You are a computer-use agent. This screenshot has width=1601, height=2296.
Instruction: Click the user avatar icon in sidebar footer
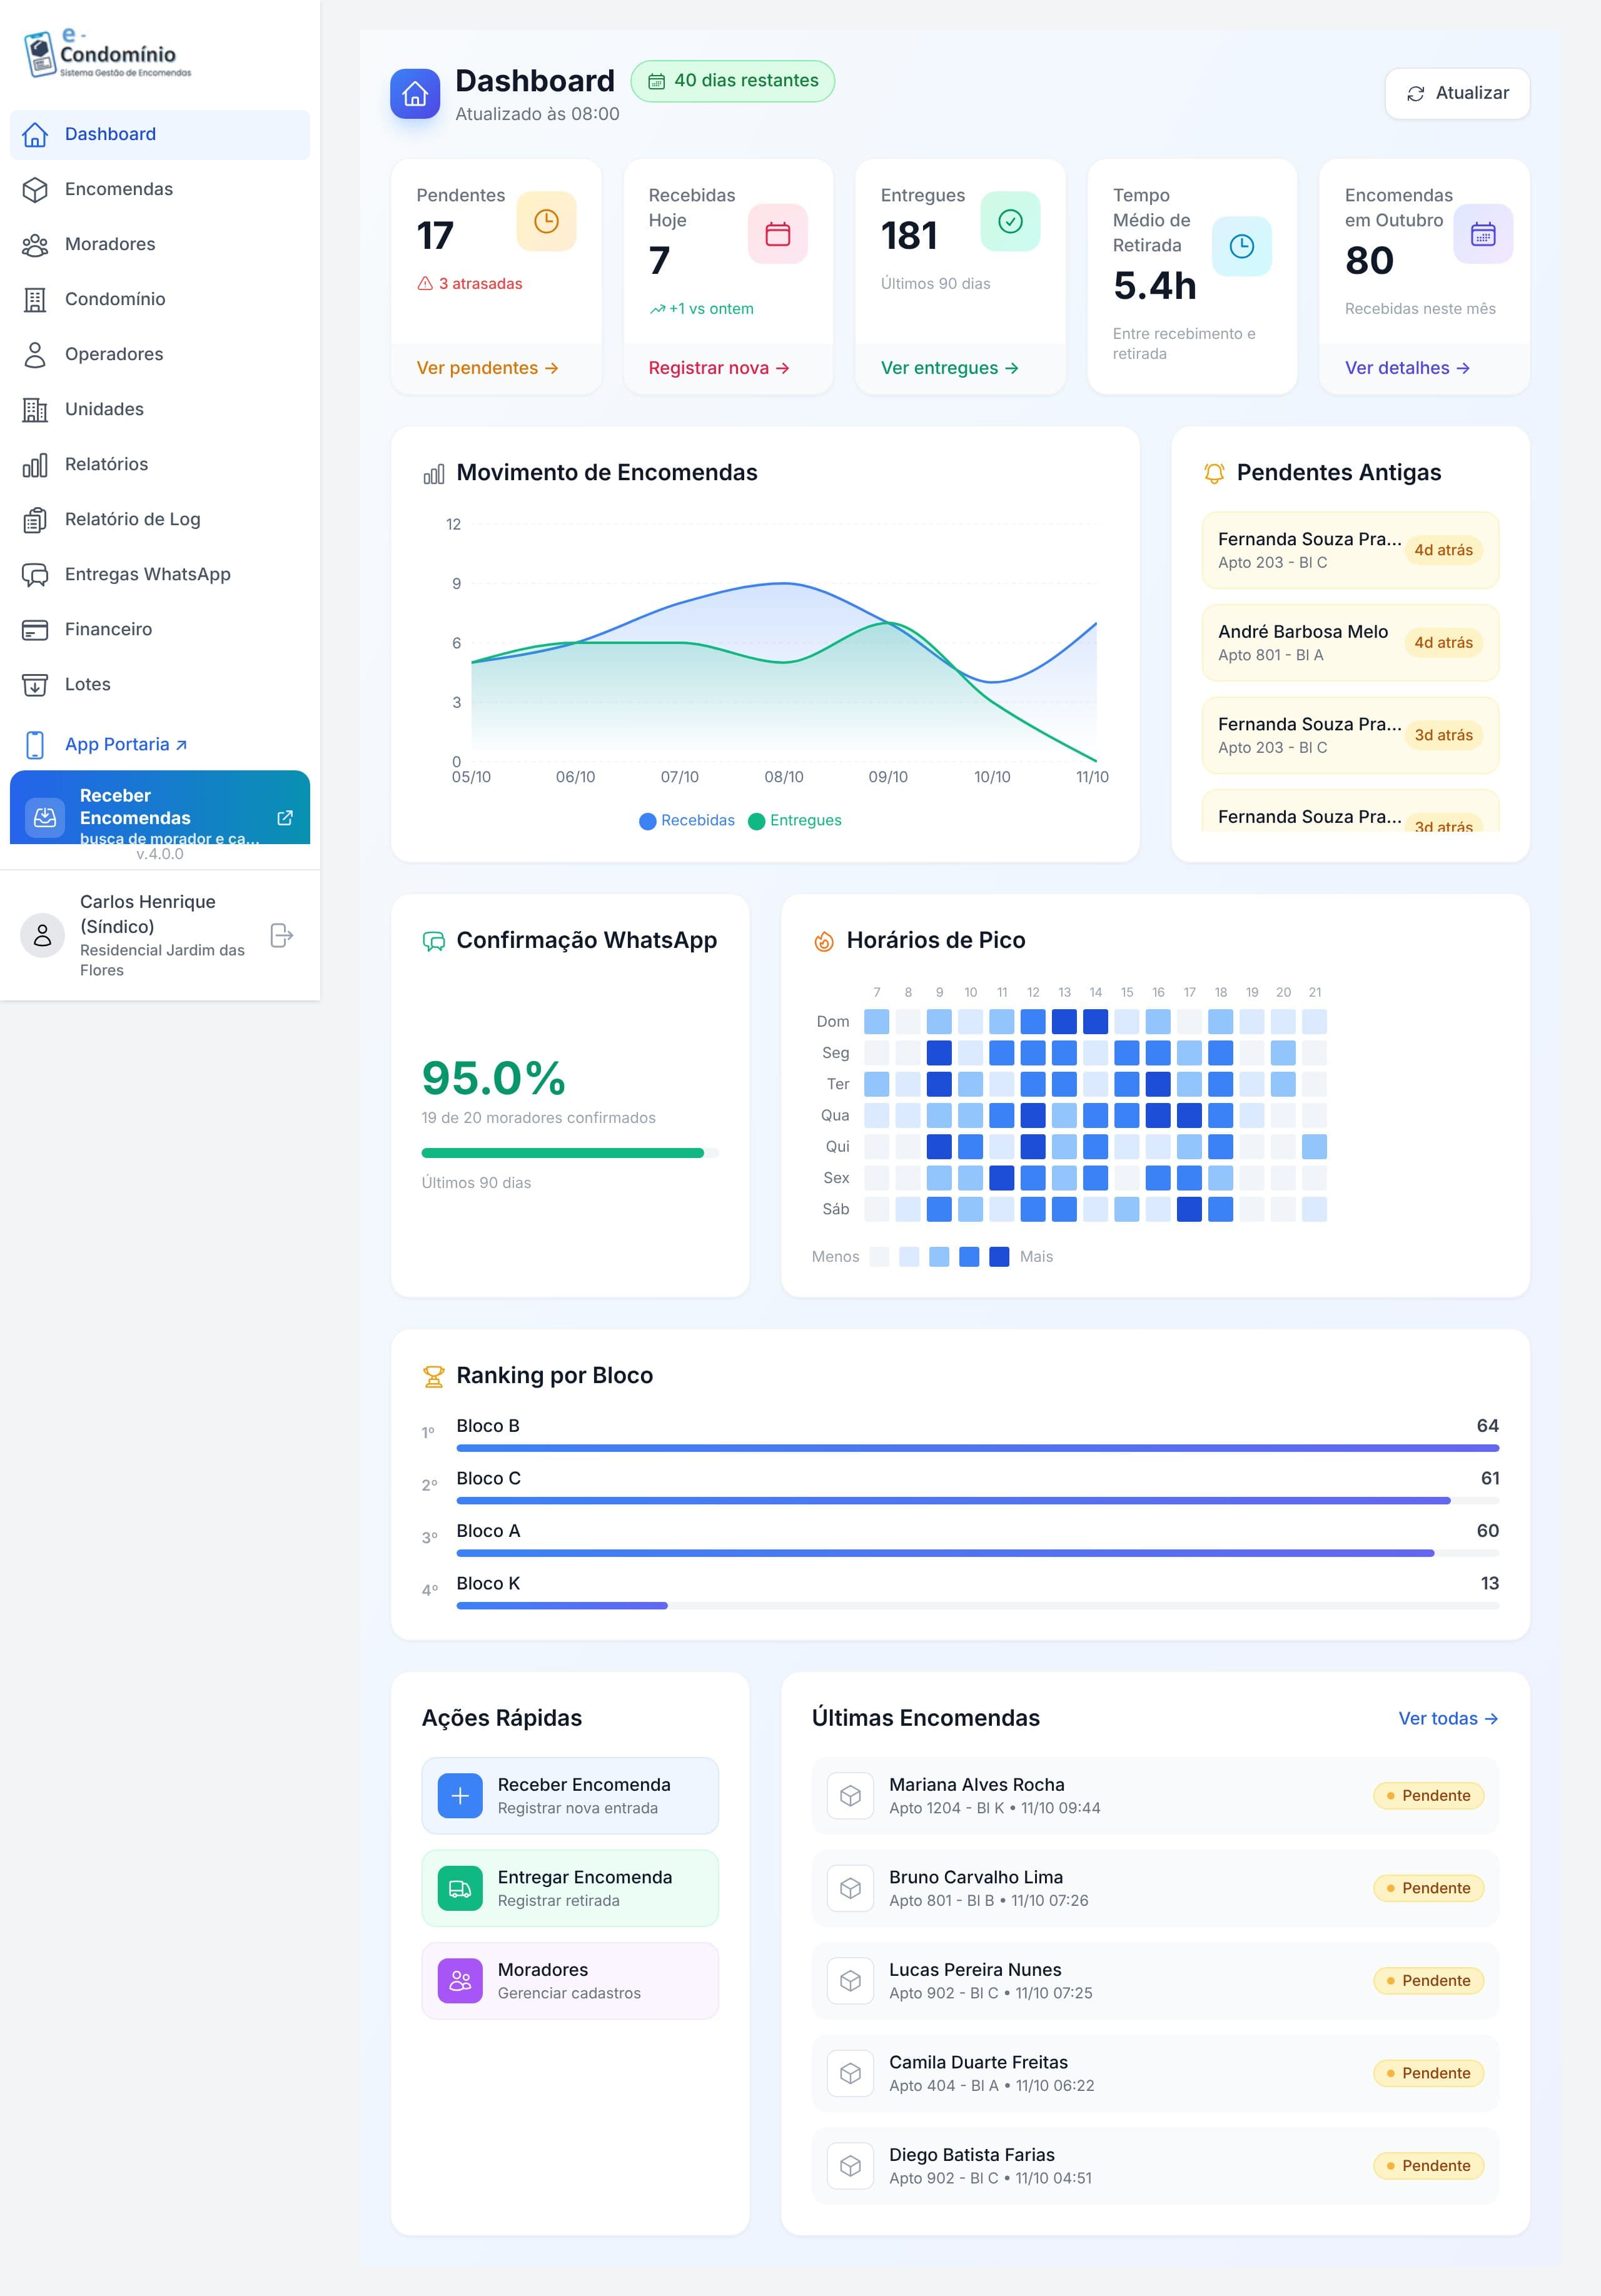pos(42,935)
